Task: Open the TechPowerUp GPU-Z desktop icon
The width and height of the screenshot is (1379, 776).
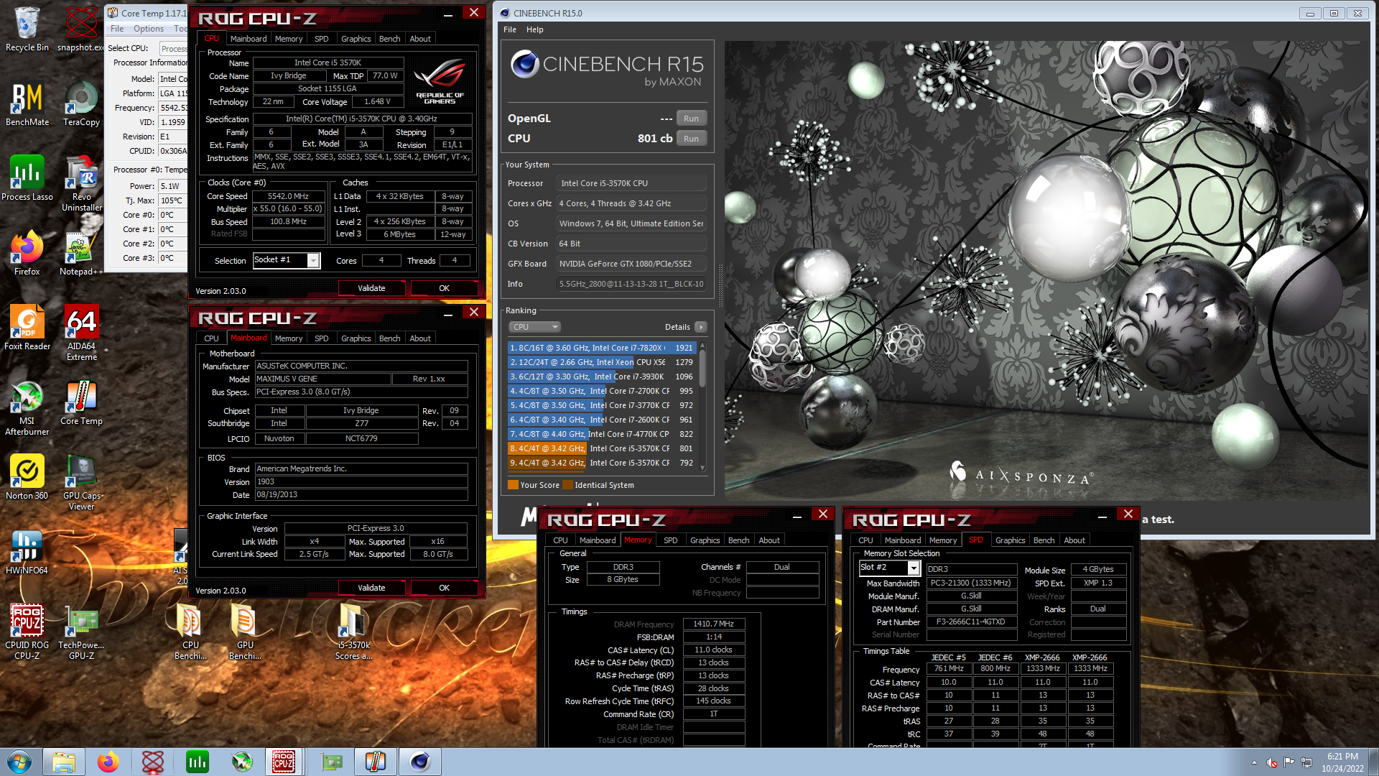Action: pyautogui.click(x=81, y=632)
